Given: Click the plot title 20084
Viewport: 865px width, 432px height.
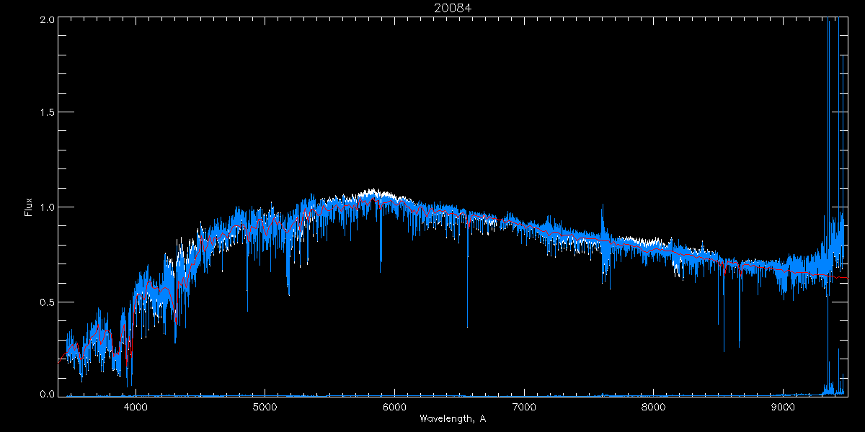Looking at the screenshot, I should point(453,8).
